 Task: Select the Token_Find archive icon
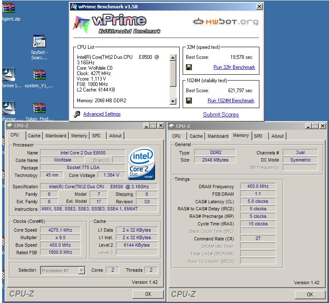coord(39,108)
